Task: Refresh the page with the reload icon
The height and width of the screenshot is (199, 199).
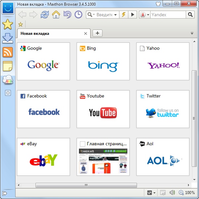Action: point(44,15)
